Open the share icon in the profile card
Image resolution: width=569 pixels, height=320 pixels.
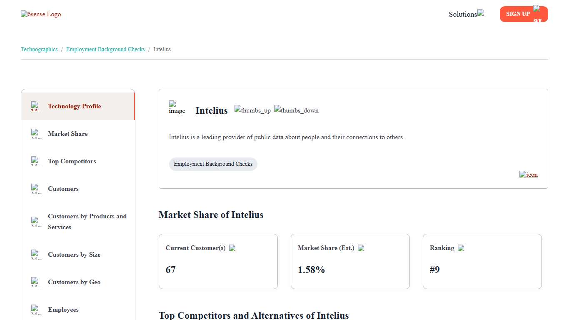[x=528, y=175]
